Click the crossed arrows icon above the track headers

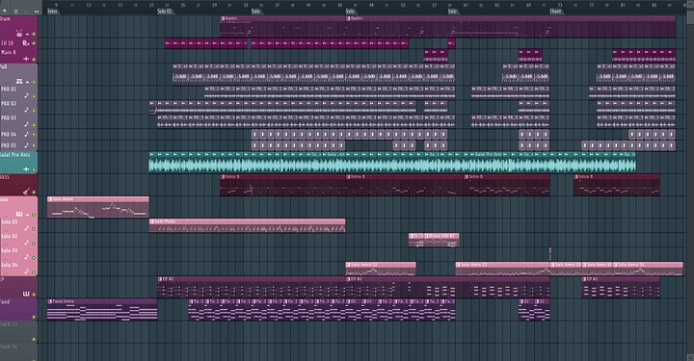(x=16, y=11)
